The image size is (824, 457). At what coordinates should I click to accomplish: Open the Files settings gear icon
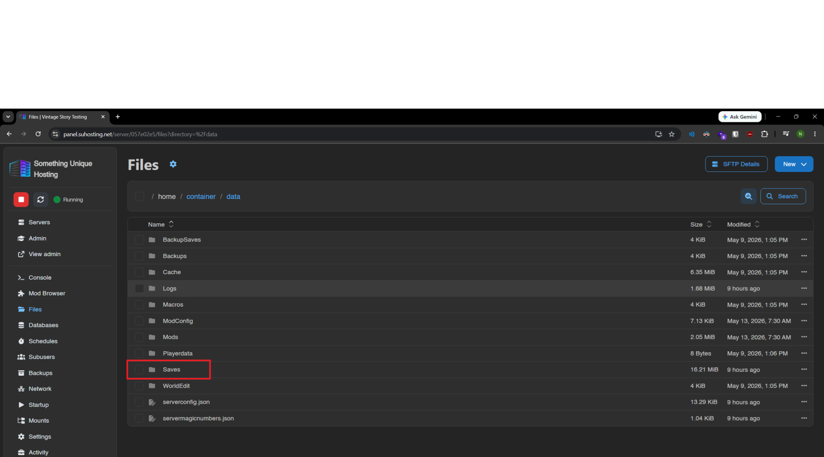click(x=173, y=164)
